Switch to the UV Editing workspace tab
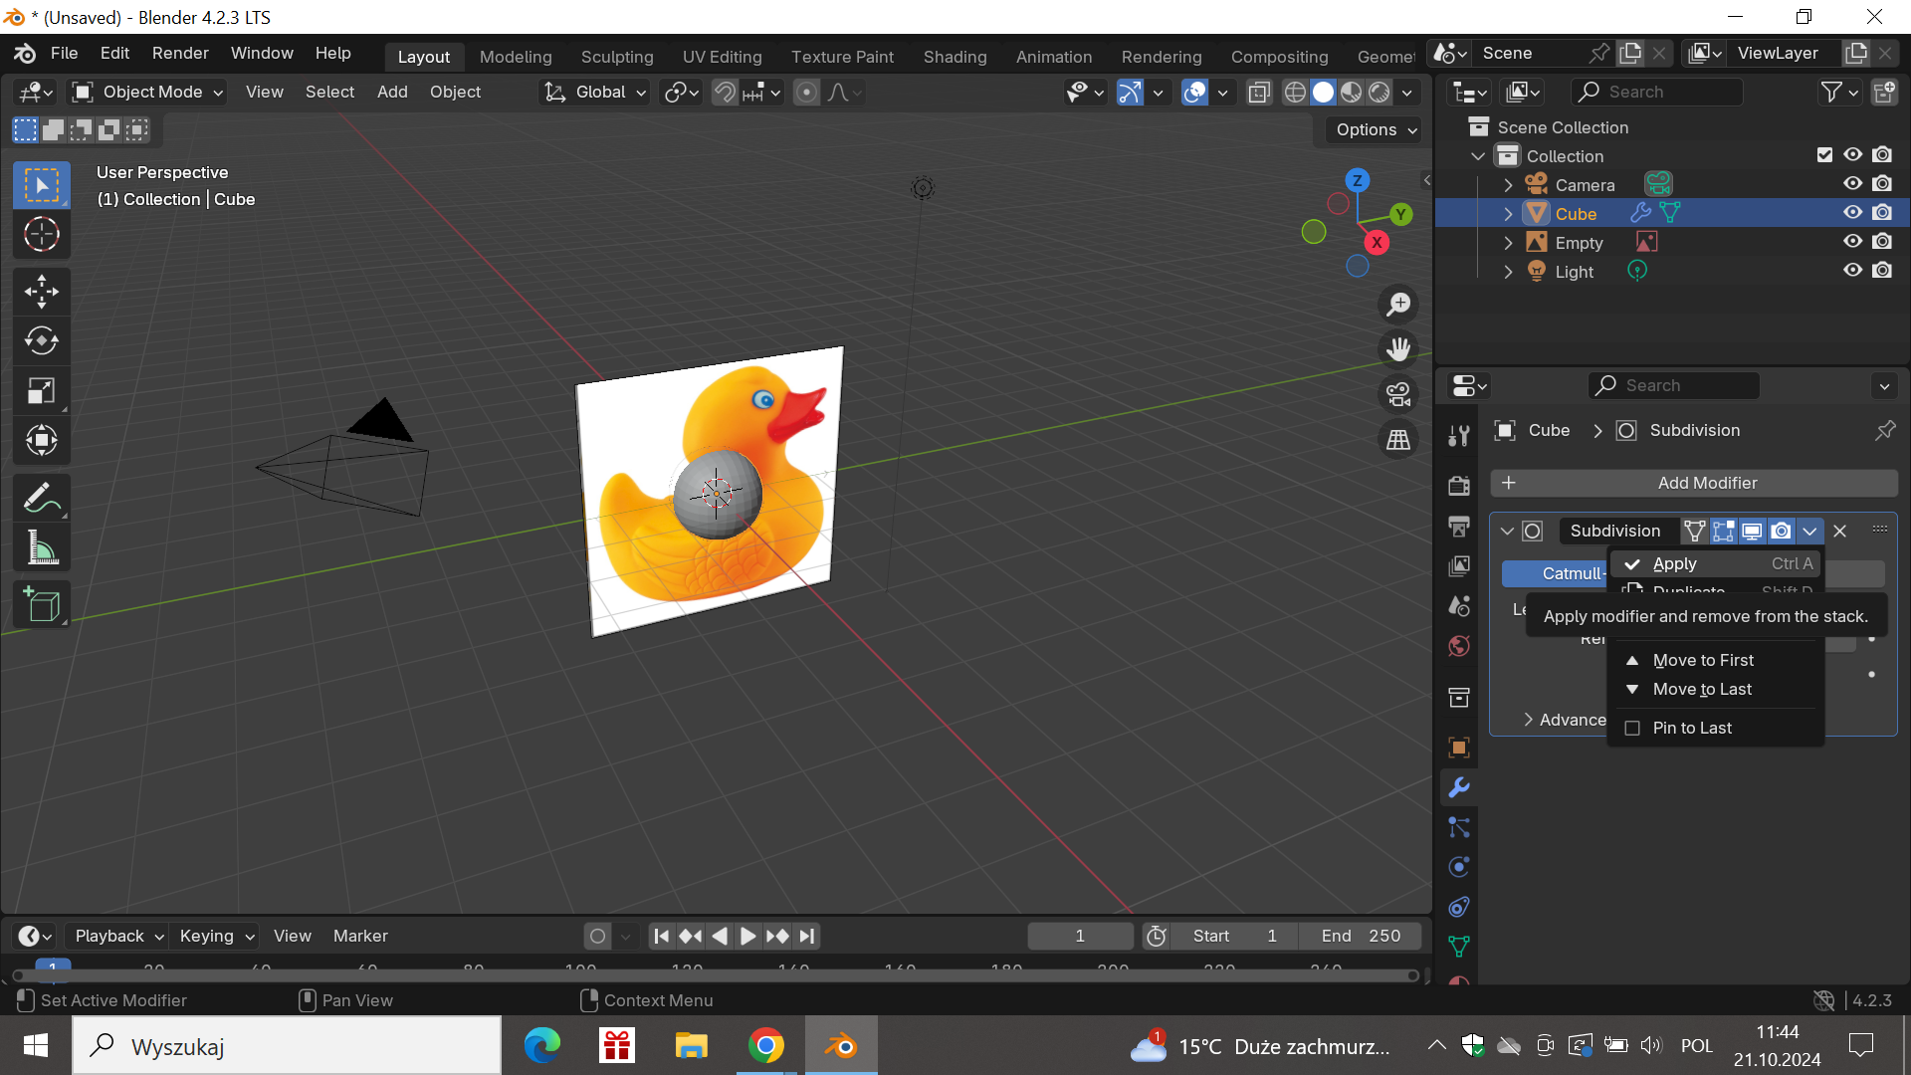The image size is (1911, 1075). [x=722, y=57]
